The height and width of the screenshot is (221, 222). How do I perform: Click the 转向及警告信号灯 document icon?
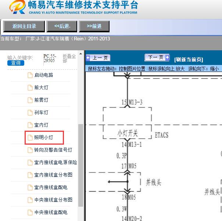point(30,150)
